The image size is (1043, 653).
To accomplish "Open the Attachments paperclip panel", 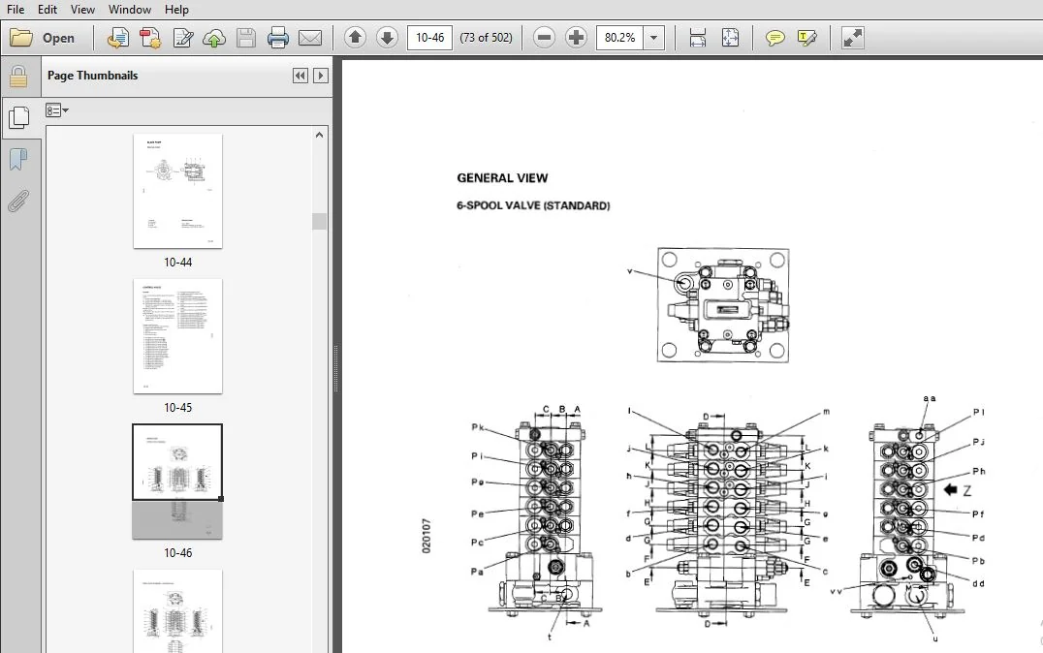I will 18,201.
